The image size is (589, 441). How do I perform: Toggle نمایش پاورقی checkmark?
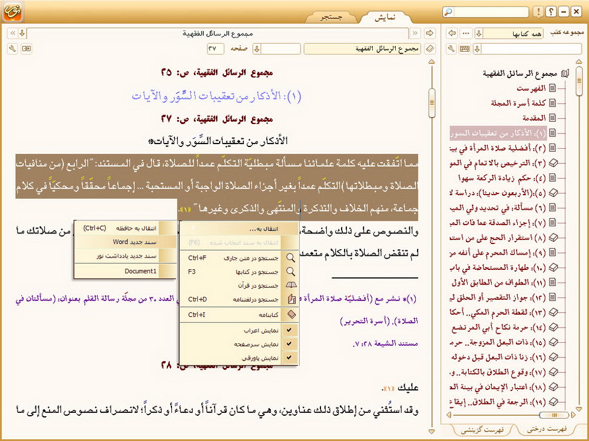[289, 358]
